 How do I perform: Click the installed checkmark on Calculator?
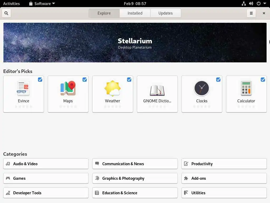click(263, 80)
